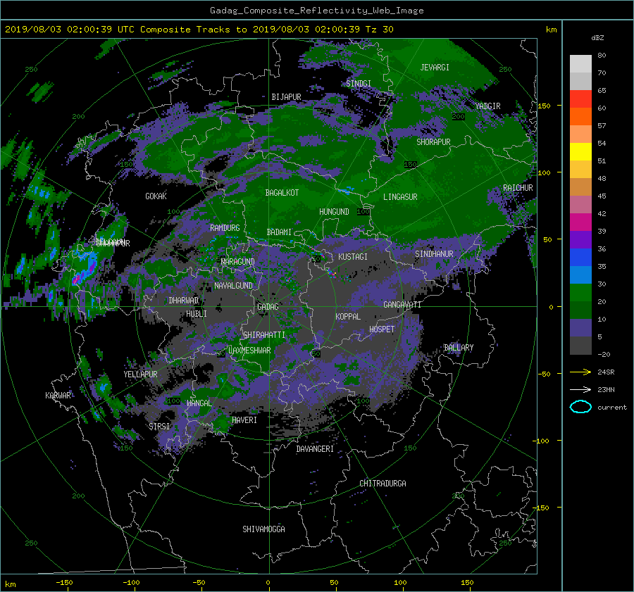634x592 pixels.
Task: Select the orange 57-60 dBZ legend band
Action: point(580,116)
